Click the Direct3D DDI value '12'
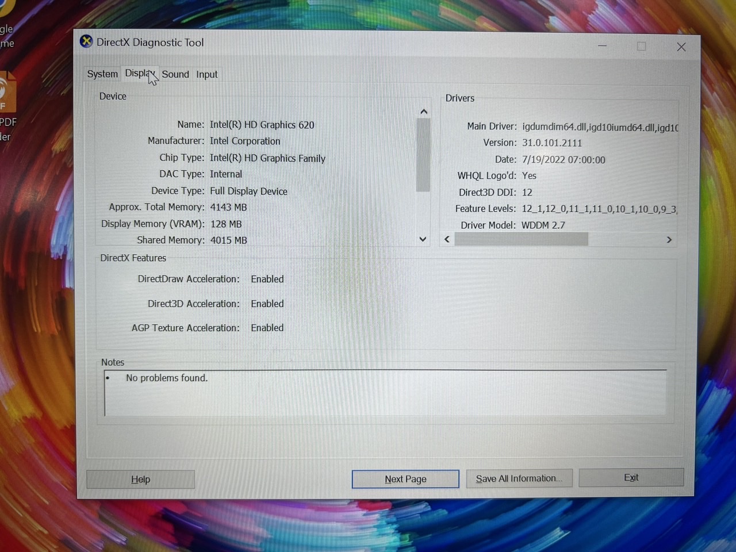Image resolution: width=736 pixels, height=552 pixels. 527,192
